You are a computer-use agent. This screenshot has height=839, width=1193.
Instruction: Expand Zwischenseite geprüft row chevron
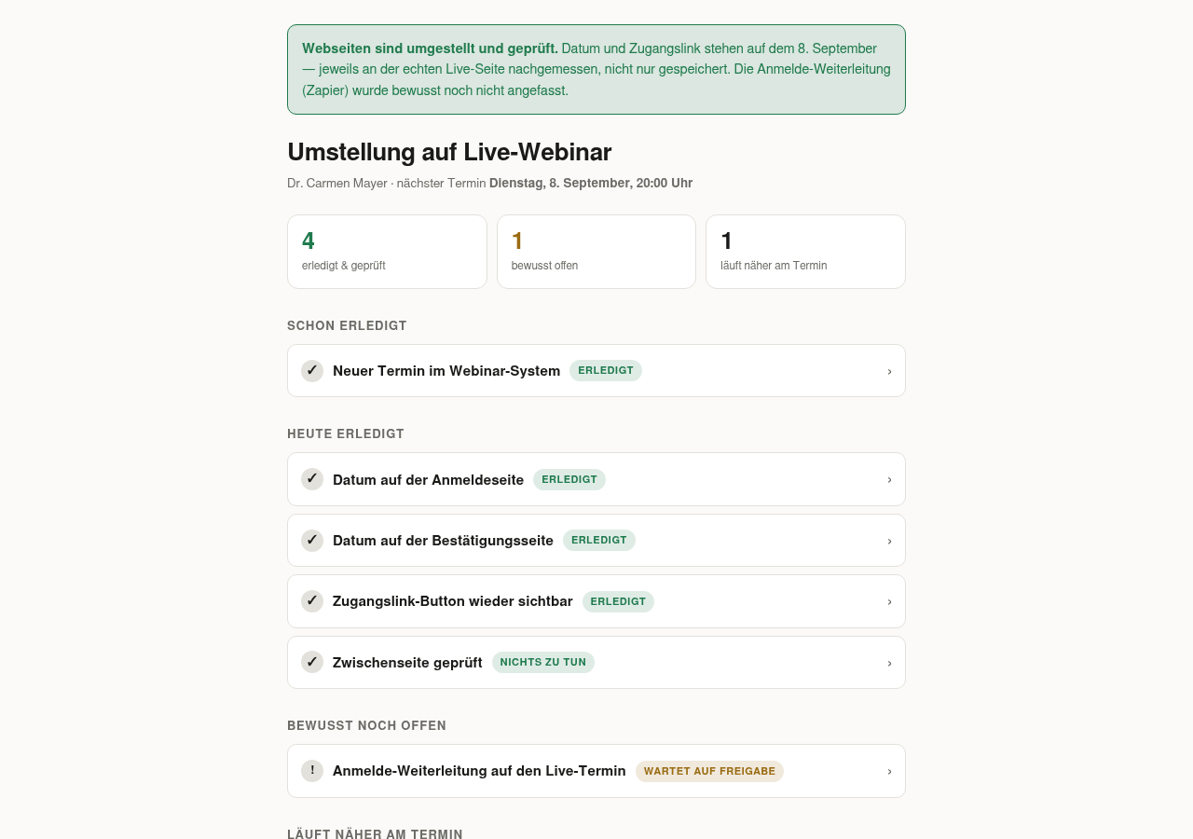(889, 663)
